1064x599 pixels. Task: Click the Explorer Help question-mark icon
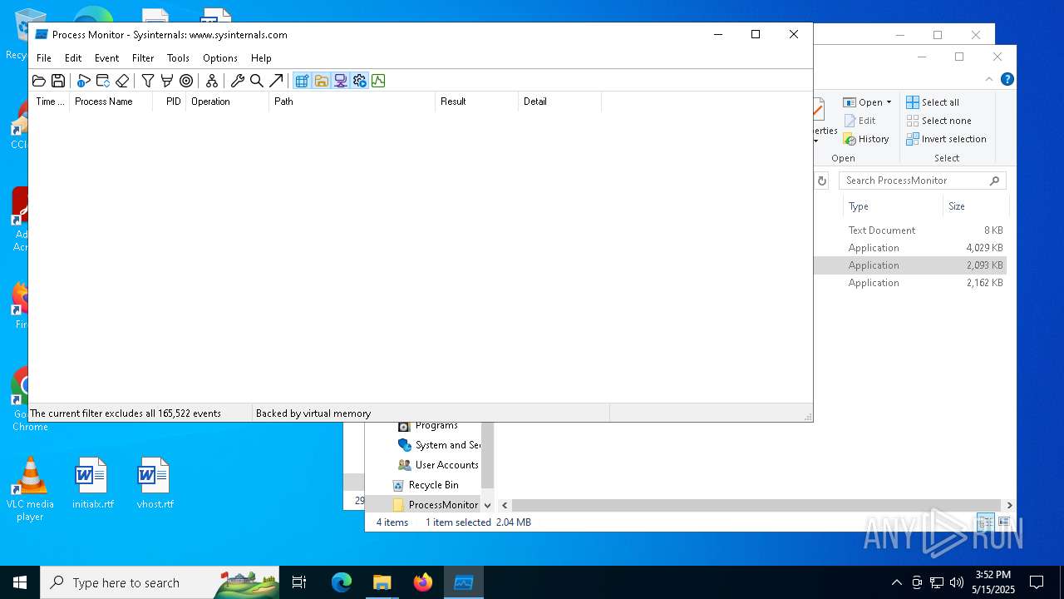[x=1007, y=79]
